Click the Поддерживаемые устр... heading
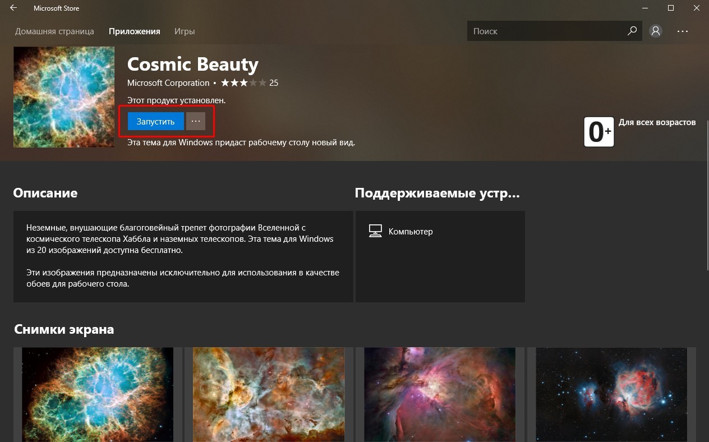 coord(438,194)
